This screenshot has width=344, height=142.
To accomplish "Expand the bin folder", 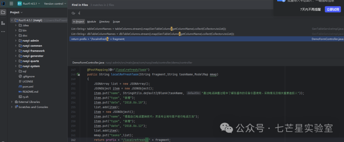I will pyautogui.click(x=16, y=30).
